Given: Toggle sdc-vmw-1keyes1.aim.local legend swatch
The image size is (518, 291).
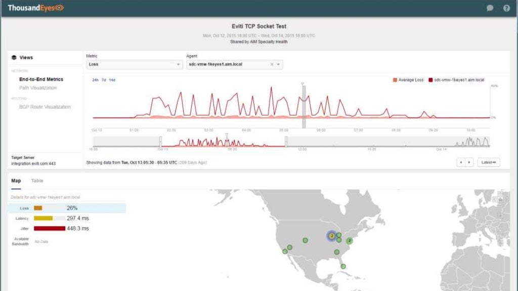Looking at the screenshot, I should click(x=430, y=80).
